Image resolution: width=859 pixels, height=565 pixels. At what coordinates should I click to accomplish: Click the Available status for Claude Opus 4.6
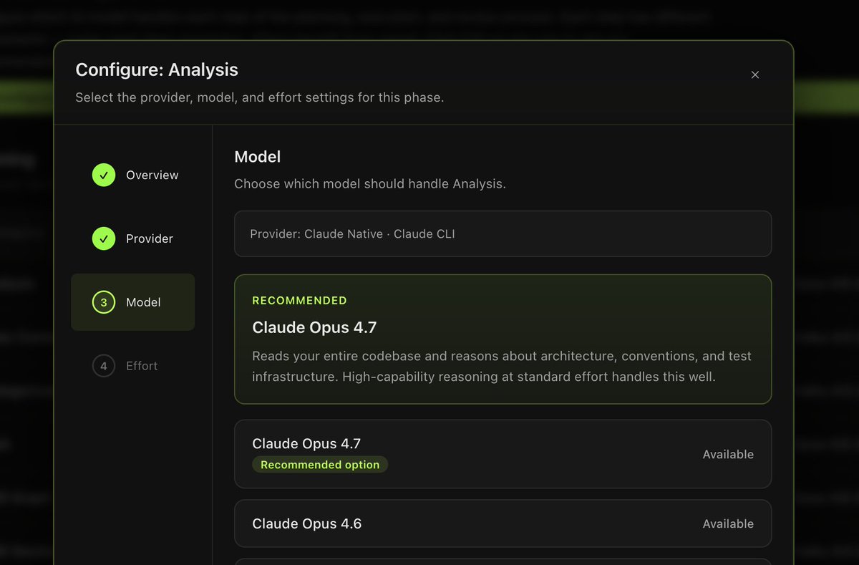coord(728,523)
